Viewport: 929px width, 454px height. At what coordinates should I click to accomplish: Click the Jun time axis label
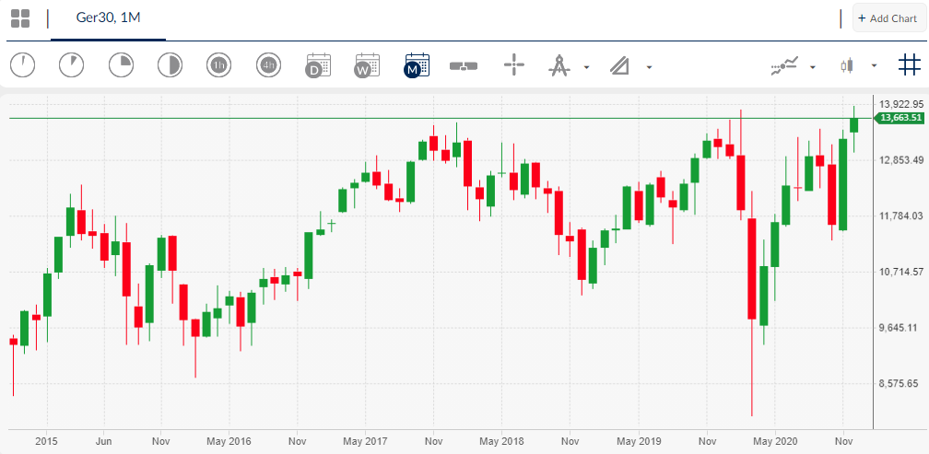click(x=103, y=441)
